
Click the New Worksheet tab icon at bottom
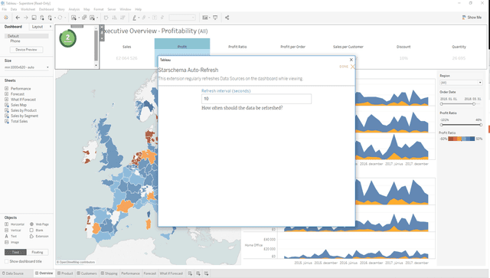tap(190, 273)
